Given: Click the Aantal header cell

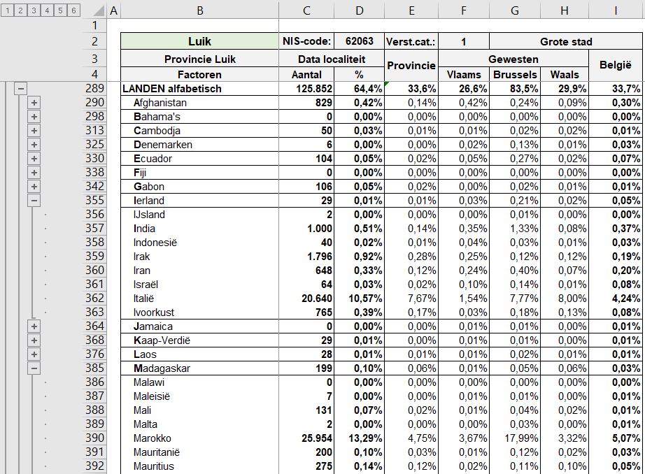Looking at the screenshot, I should coord(306,74).
